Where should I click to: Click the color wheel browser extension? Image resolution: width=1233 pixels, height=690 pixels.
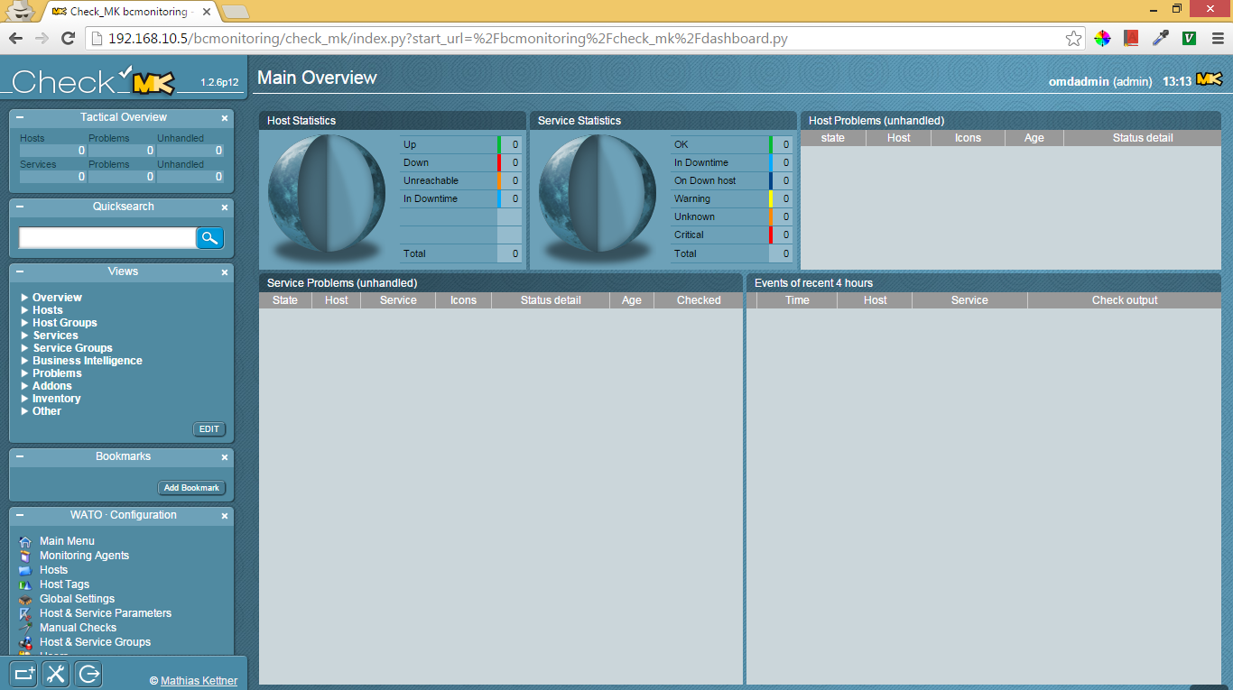1102,38
